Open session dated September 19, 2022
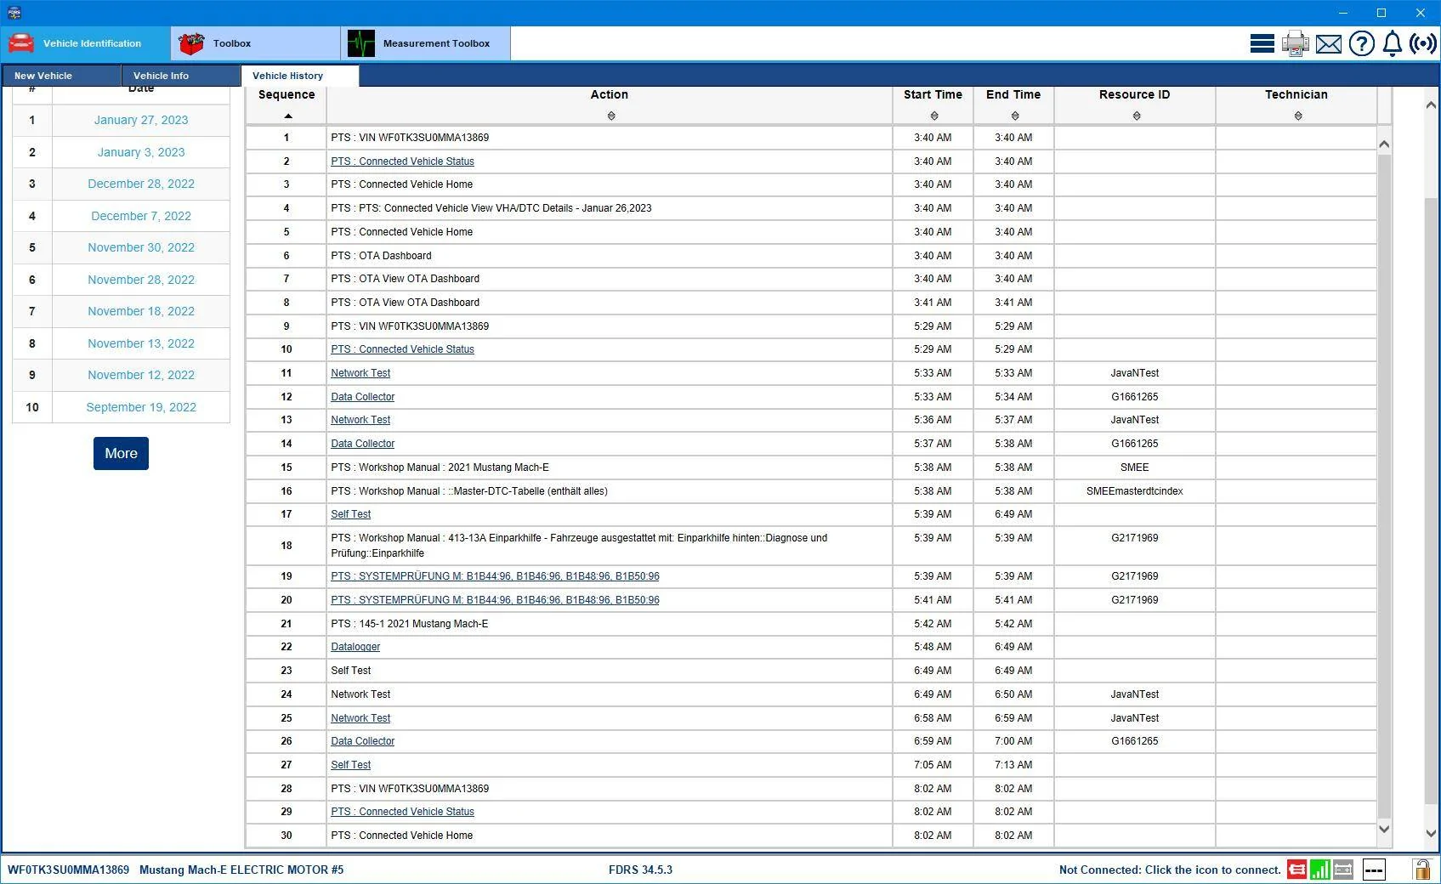This screenshot has height=884, width=1441. click(141, 407)
